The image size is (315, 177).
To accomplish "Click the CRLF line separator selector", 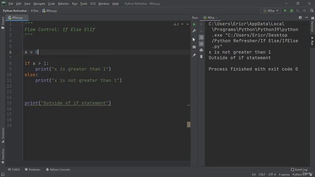I will [262, 175].
